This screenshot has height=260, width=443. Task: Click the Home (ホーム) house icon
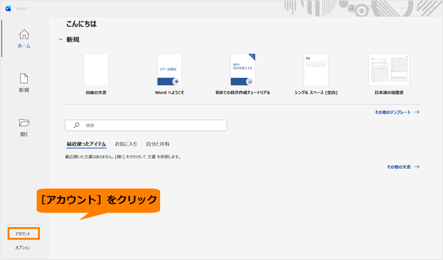[24, 34]
